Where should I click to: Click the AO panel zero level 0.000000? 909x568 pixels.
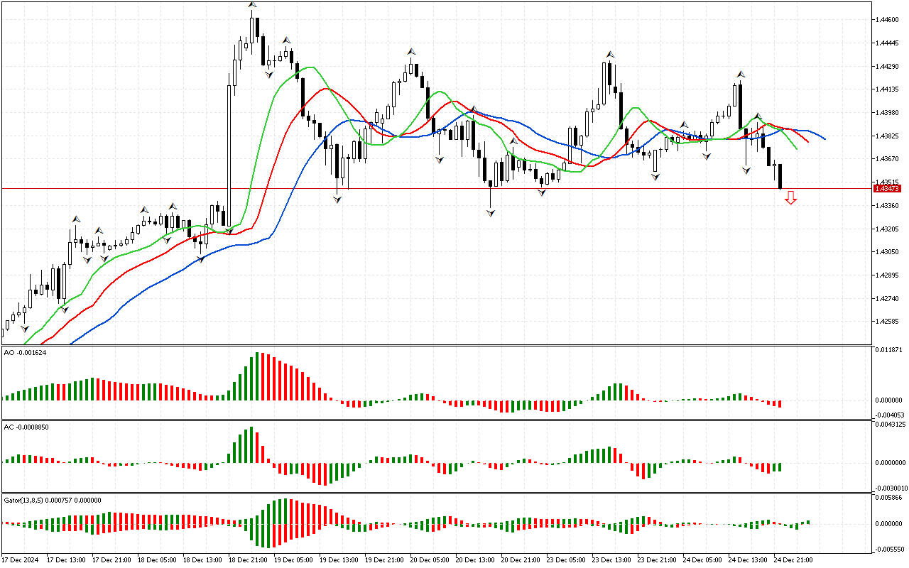pos(889,400)
